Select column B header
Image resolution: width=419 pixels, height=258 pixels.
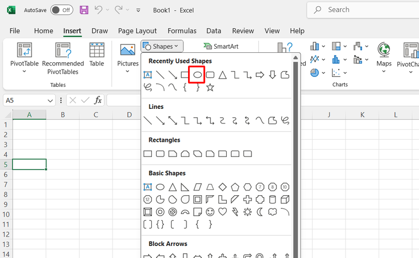coord(63,115)
